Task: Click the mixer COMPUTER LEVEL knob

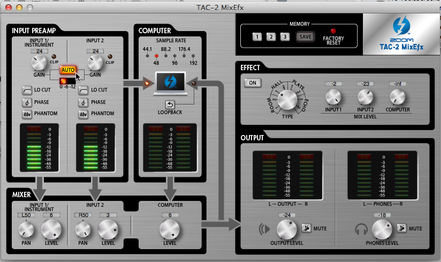Action: [x=170, y=229]
